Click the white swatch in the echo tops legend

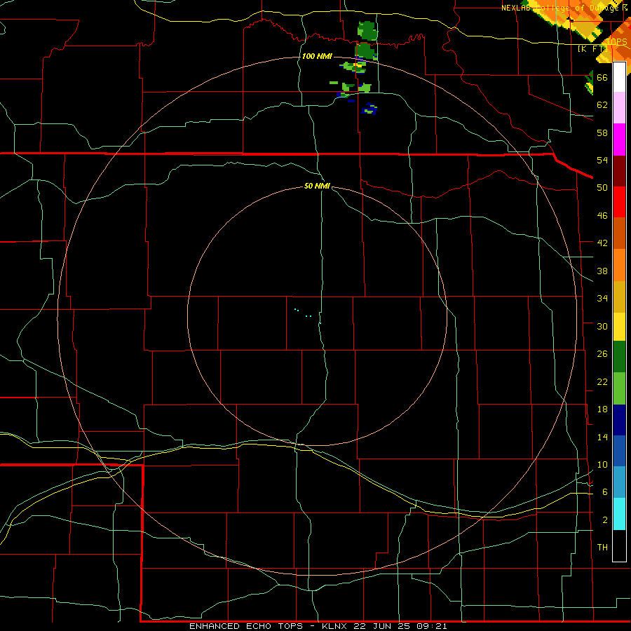(619, 77)
